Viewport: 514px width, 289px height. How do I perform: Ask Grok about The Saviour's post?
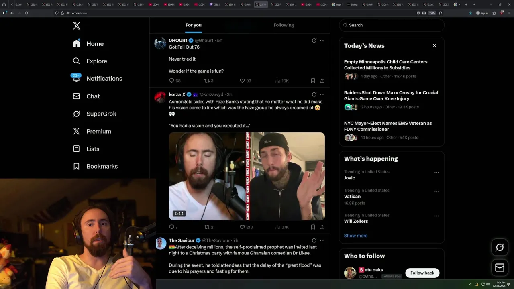tap(314, 240)
